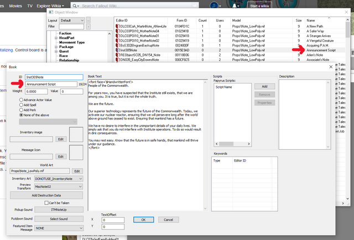This screenshot has height=240, width=354.
Task: Open the Layout Default dropdown
Action: tap(72, 20)
